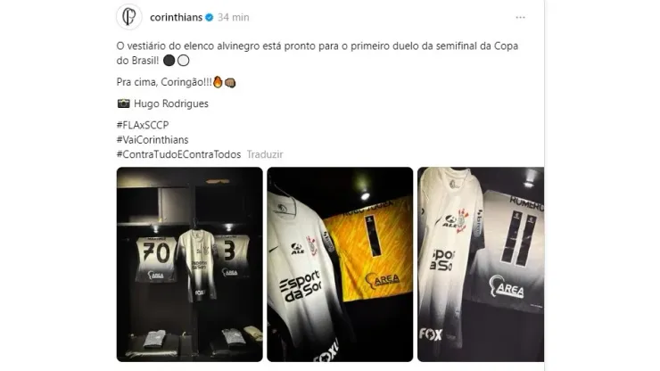This screenshot has height=371, width=660.
Task: Click the black circle emoji
Action: (x=169, y=61)
